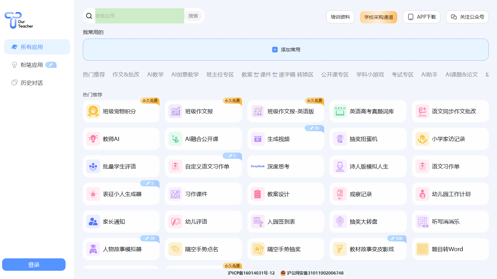This screenshot has width=497, height=279.
Task: Click the DeepSeek 深度思考 icon
Action: [x=258, y=166]
